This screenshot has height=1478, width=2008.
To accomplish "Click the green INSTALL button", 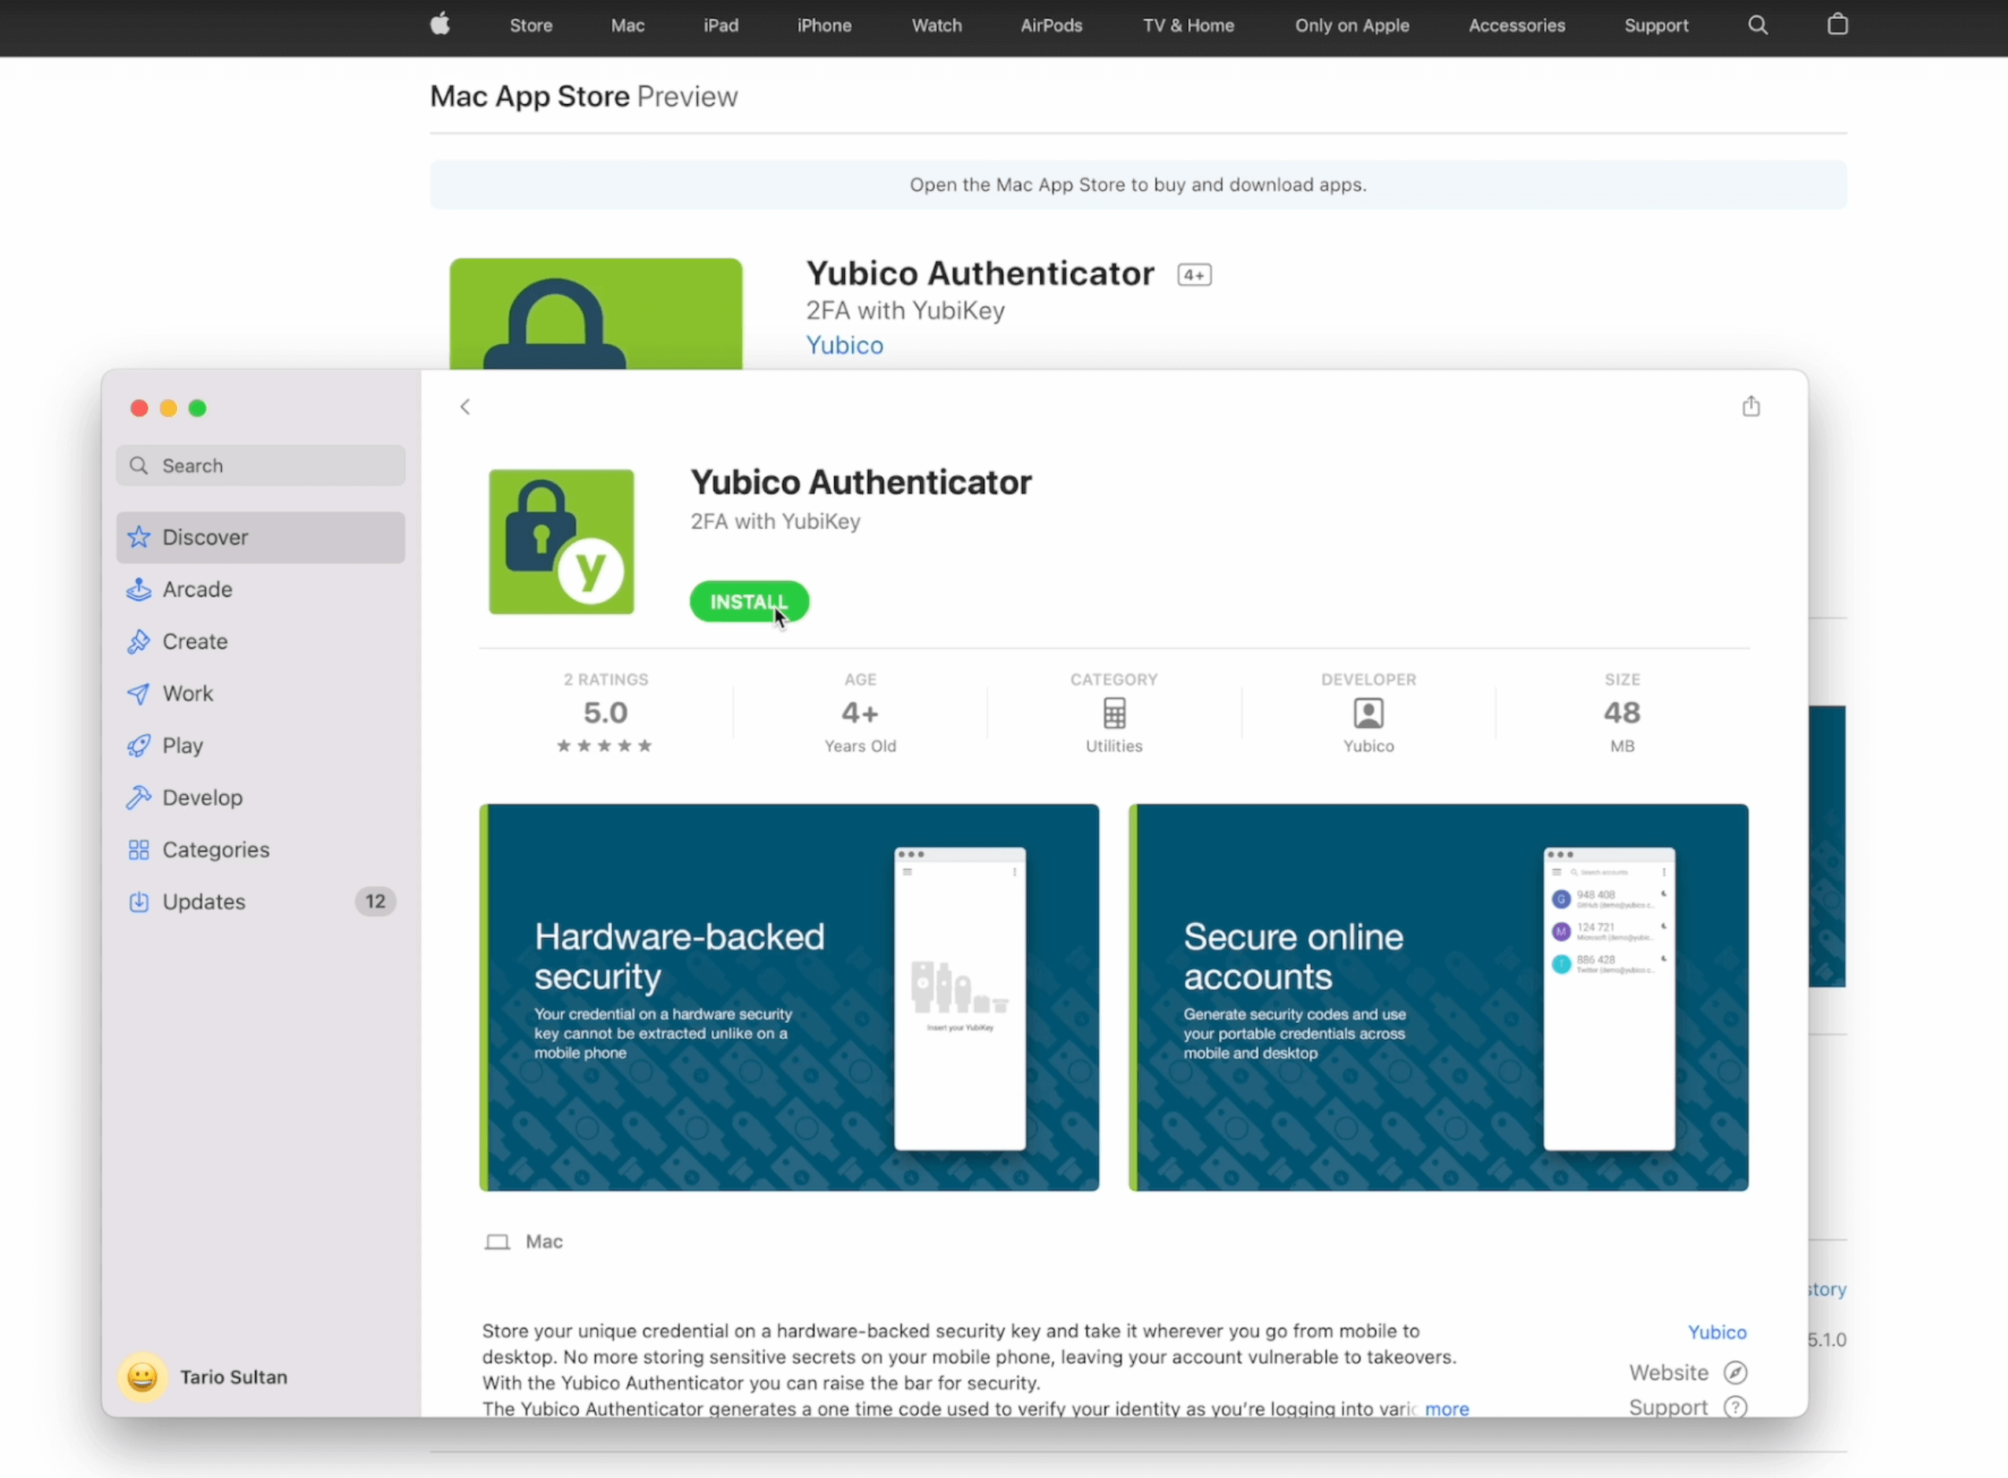I will (x=750, y=601).
